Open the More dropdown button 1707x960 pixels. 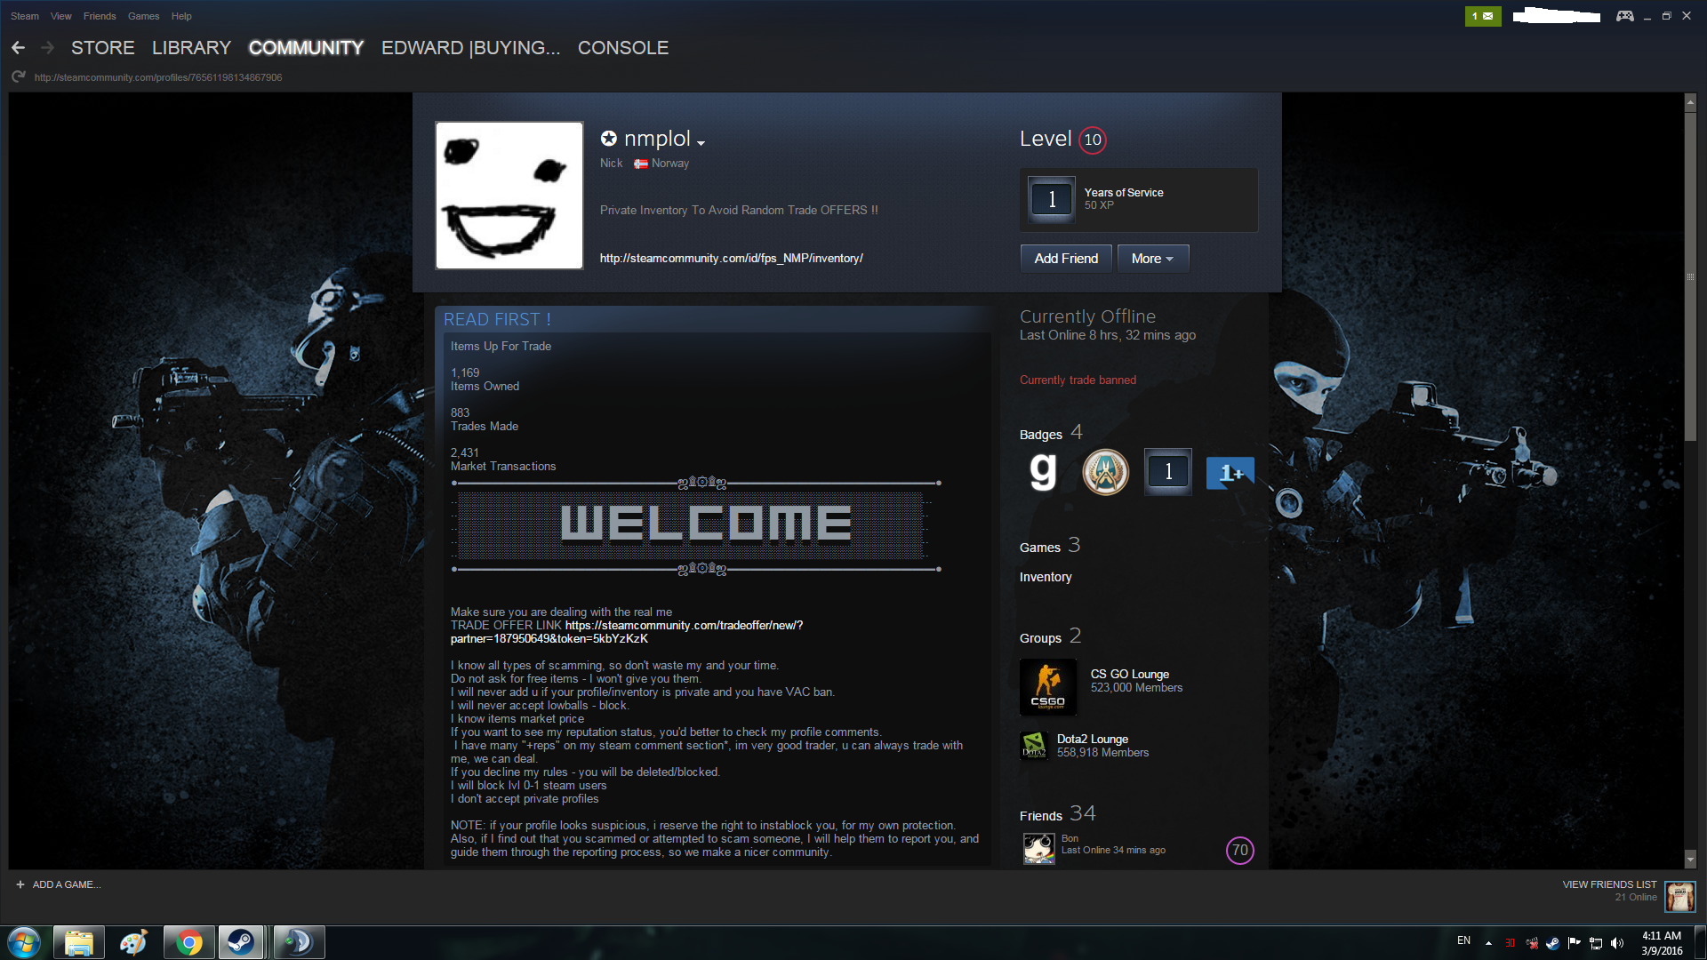[1152, 259]
